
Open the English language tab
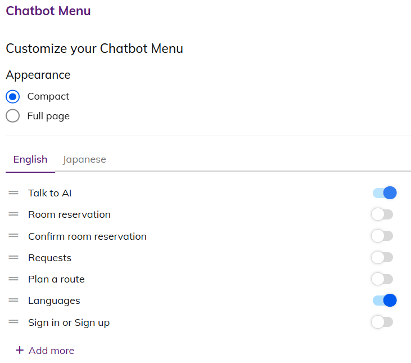point(30,159)
